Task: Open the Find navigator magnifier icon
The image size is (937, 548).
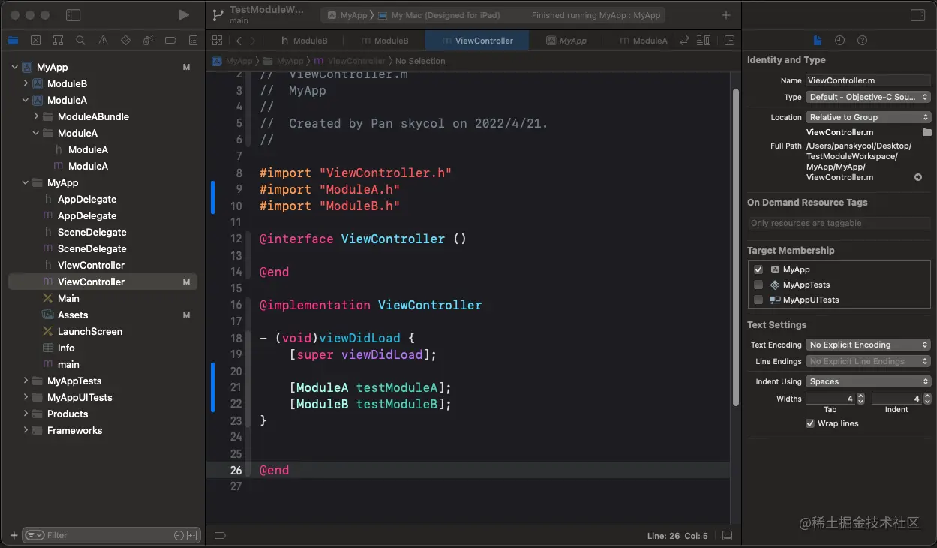Action: click(80, 41)
